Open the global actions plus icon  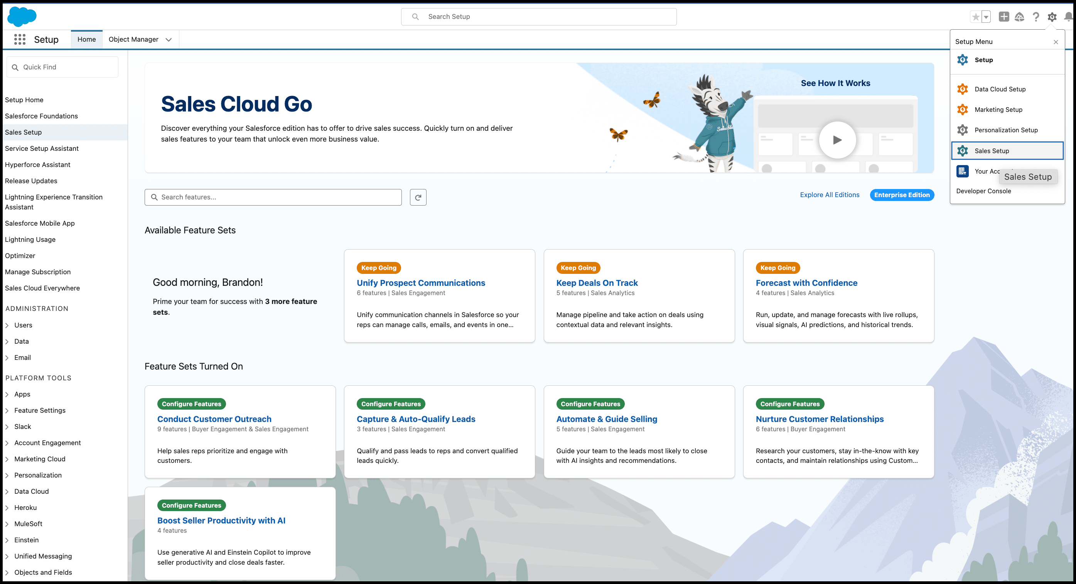tap(1004, 17)
